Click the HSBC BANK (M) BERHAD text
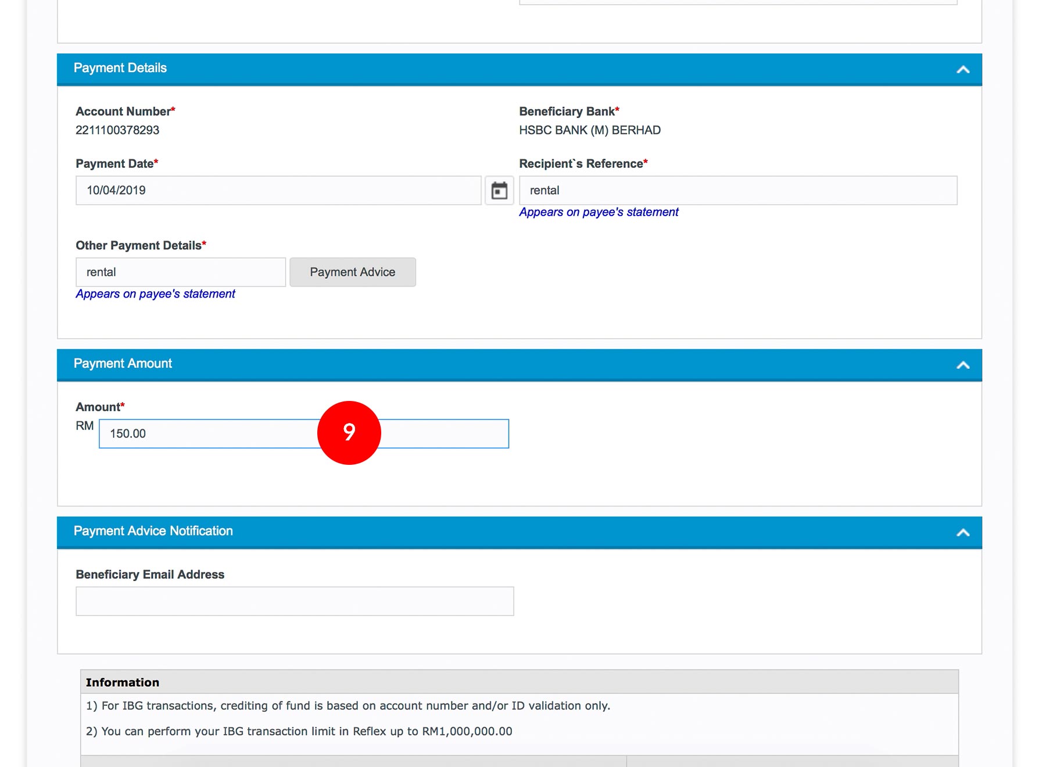1046x767 pixels. point(589,130)
